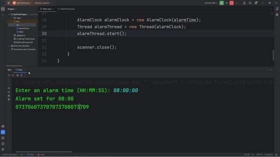Click src breadcrumb in status bar
Viewport: 280px width, 157px height.
[22, 155]
